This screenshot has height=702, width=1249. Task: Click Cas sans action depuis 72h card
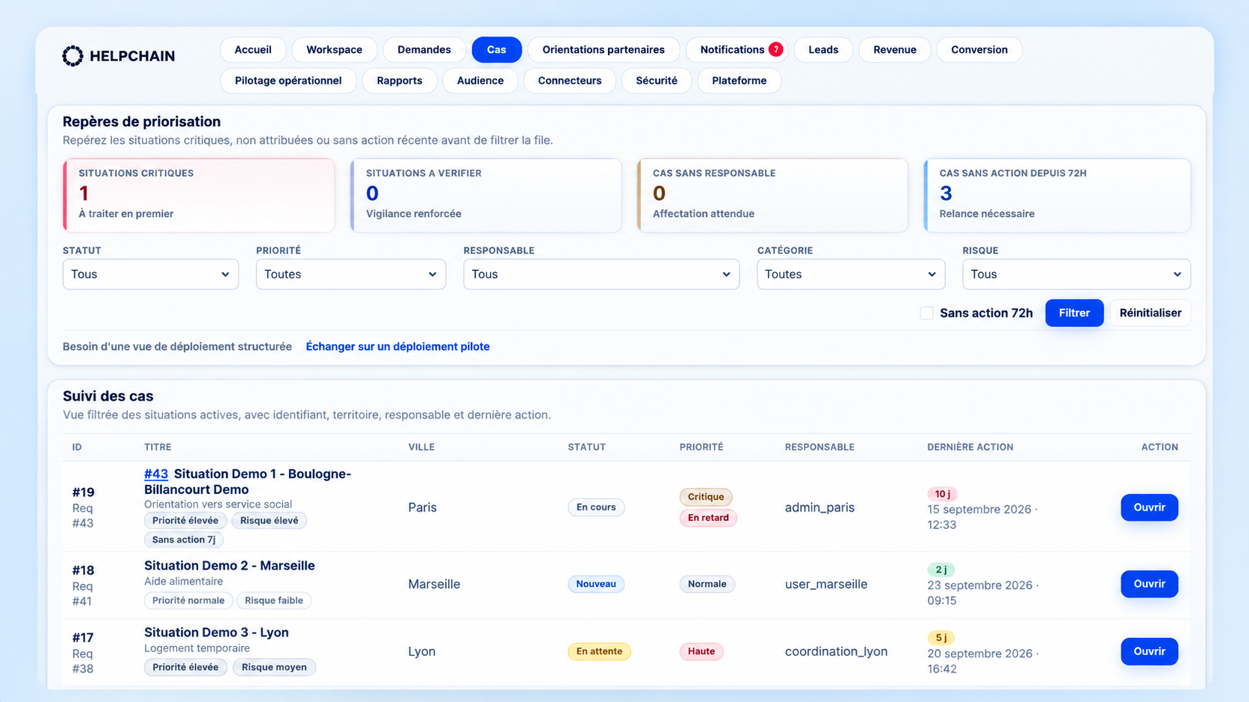[1058, 195]
